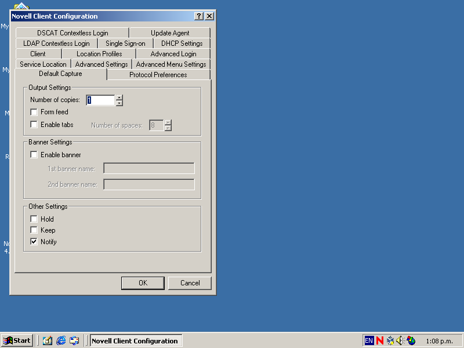Launch Internet Explorer from quick launch
The width and height of the screenshot is (464, 348).
pyautogui.click(x=61, y=340)
